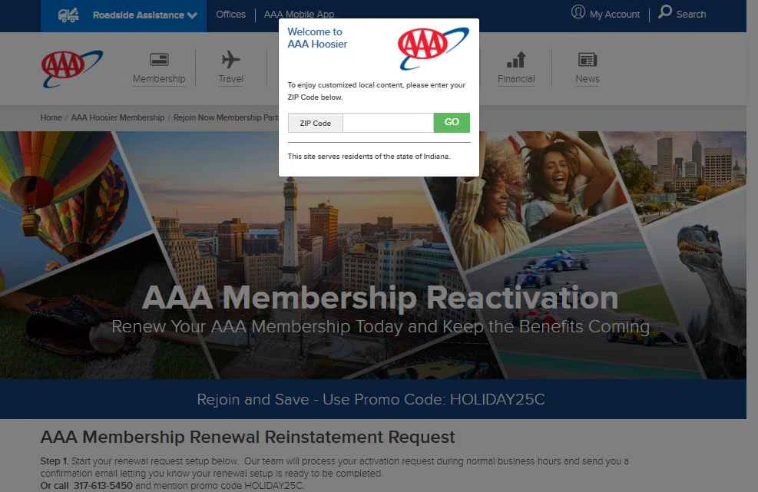This screenshot has height=492, width=758.
Task: Click the News newspaper icon
Action: tap(588, 59)
